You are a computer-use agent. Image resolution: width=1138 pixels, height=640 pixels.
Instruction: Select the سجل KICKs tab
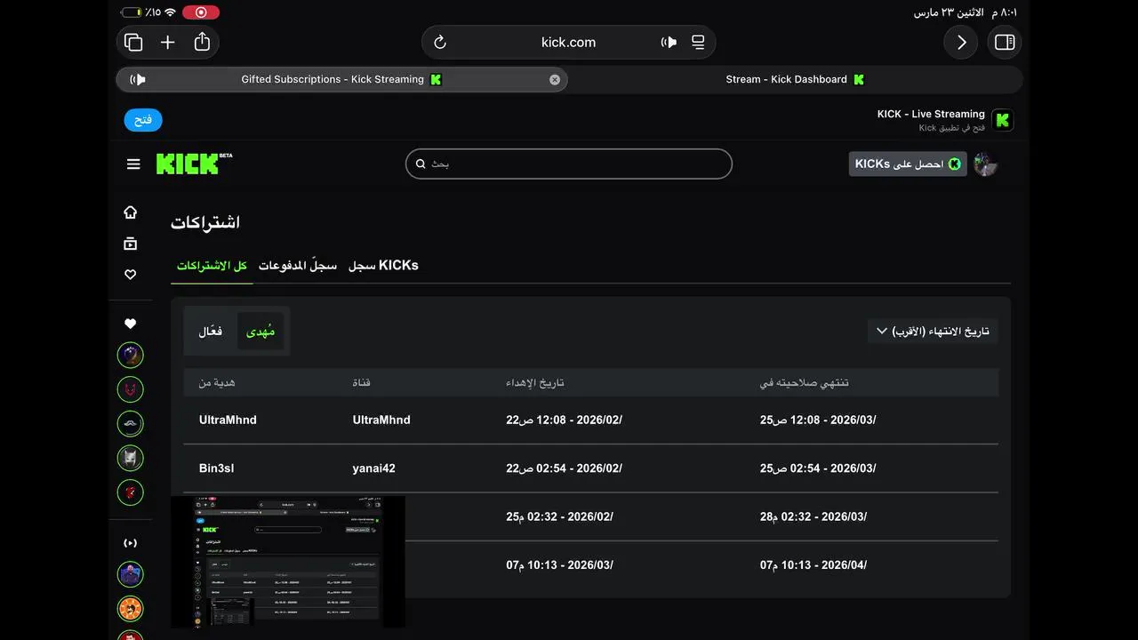click(x=383, y=266)
